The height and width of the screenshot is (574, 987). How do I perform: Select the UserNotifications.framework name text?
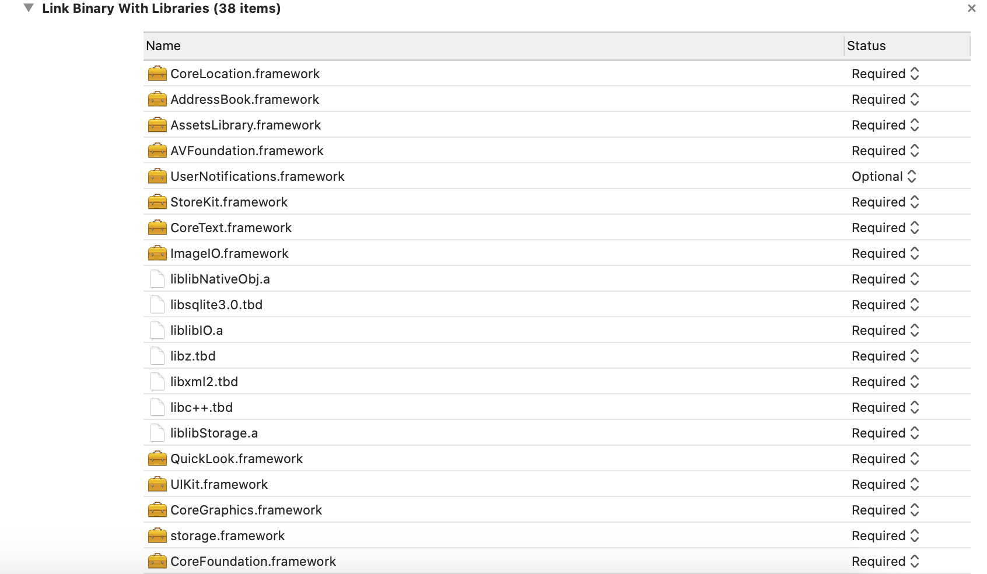[257, 176]
